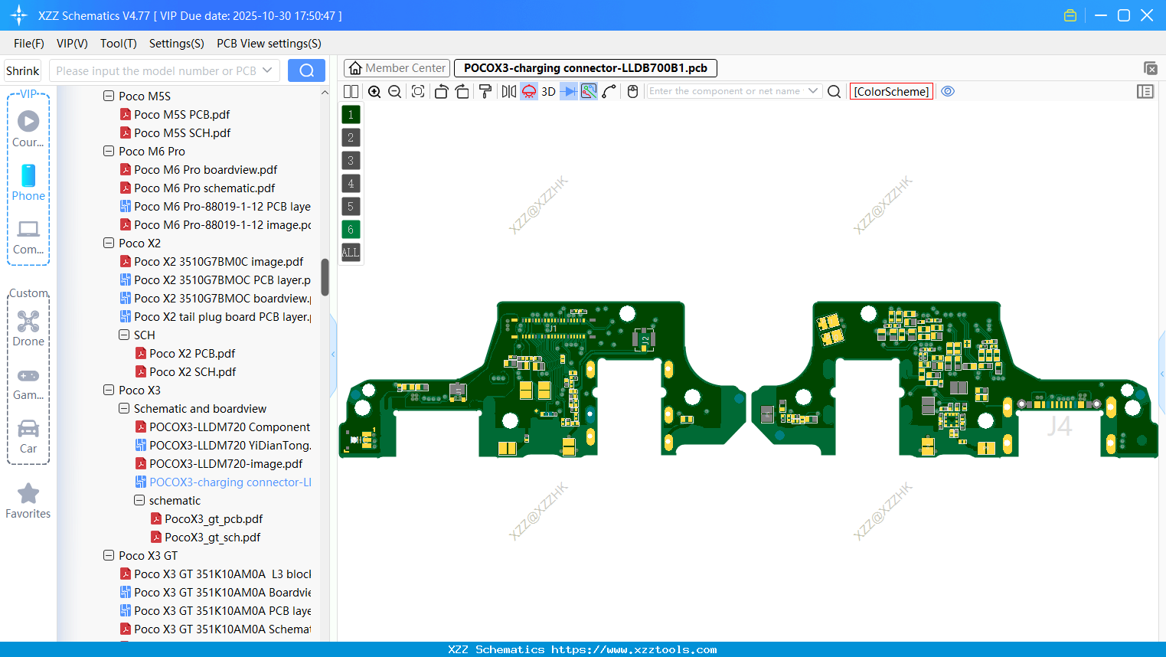Open the ColorScheme button

click(891, 92)
